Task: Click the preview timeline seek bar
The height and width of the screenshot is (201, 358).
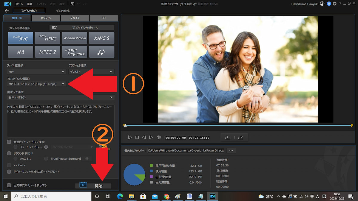Action: click(x=238, y=125)
